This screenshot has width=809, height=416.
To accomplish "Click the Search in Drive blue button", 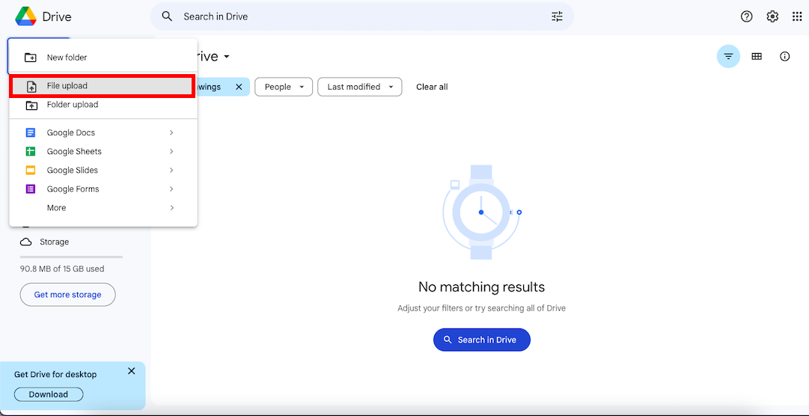I will pyautogui.click(x=482, y=340).
